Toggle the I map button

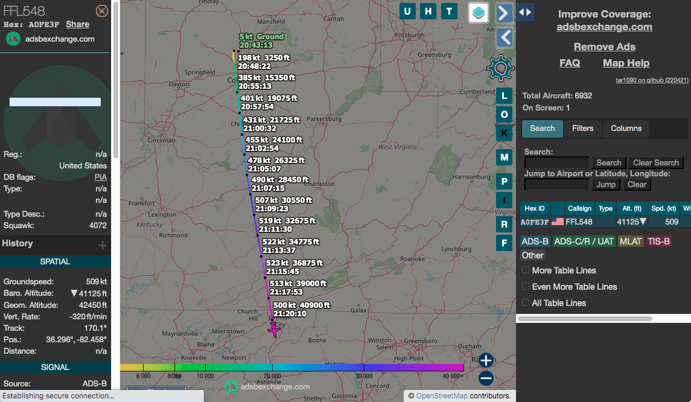(504, 200)
